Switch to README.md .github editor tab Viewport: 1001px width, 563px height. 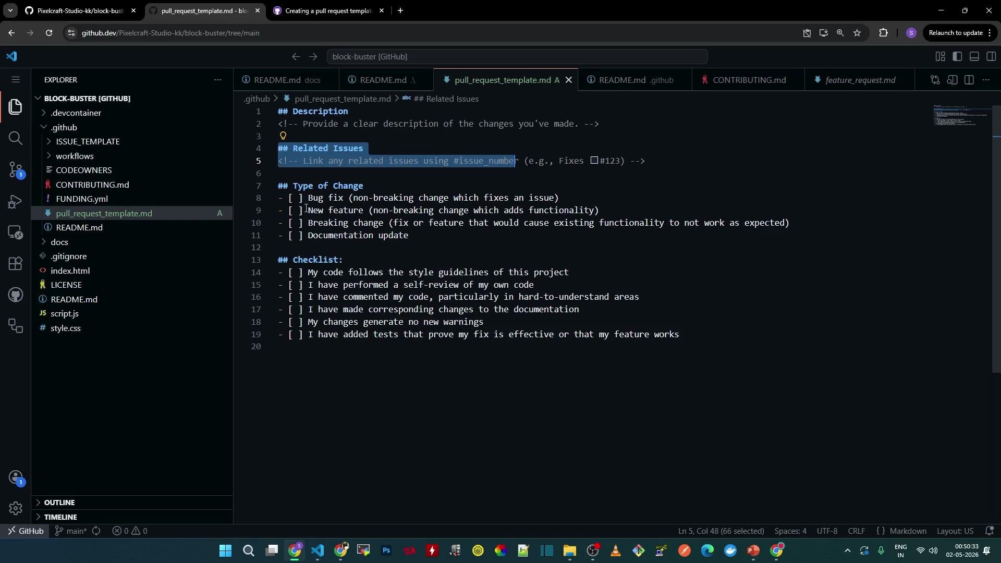pos(634,80)
